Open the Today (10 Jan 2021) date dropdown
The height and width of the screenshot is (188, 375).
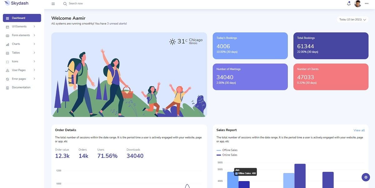coord(352,19)
